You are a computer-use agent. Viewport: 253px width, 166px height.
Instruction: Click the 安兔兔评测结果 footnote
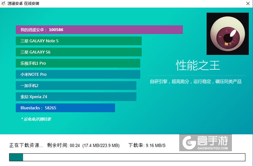pos(36,119)
